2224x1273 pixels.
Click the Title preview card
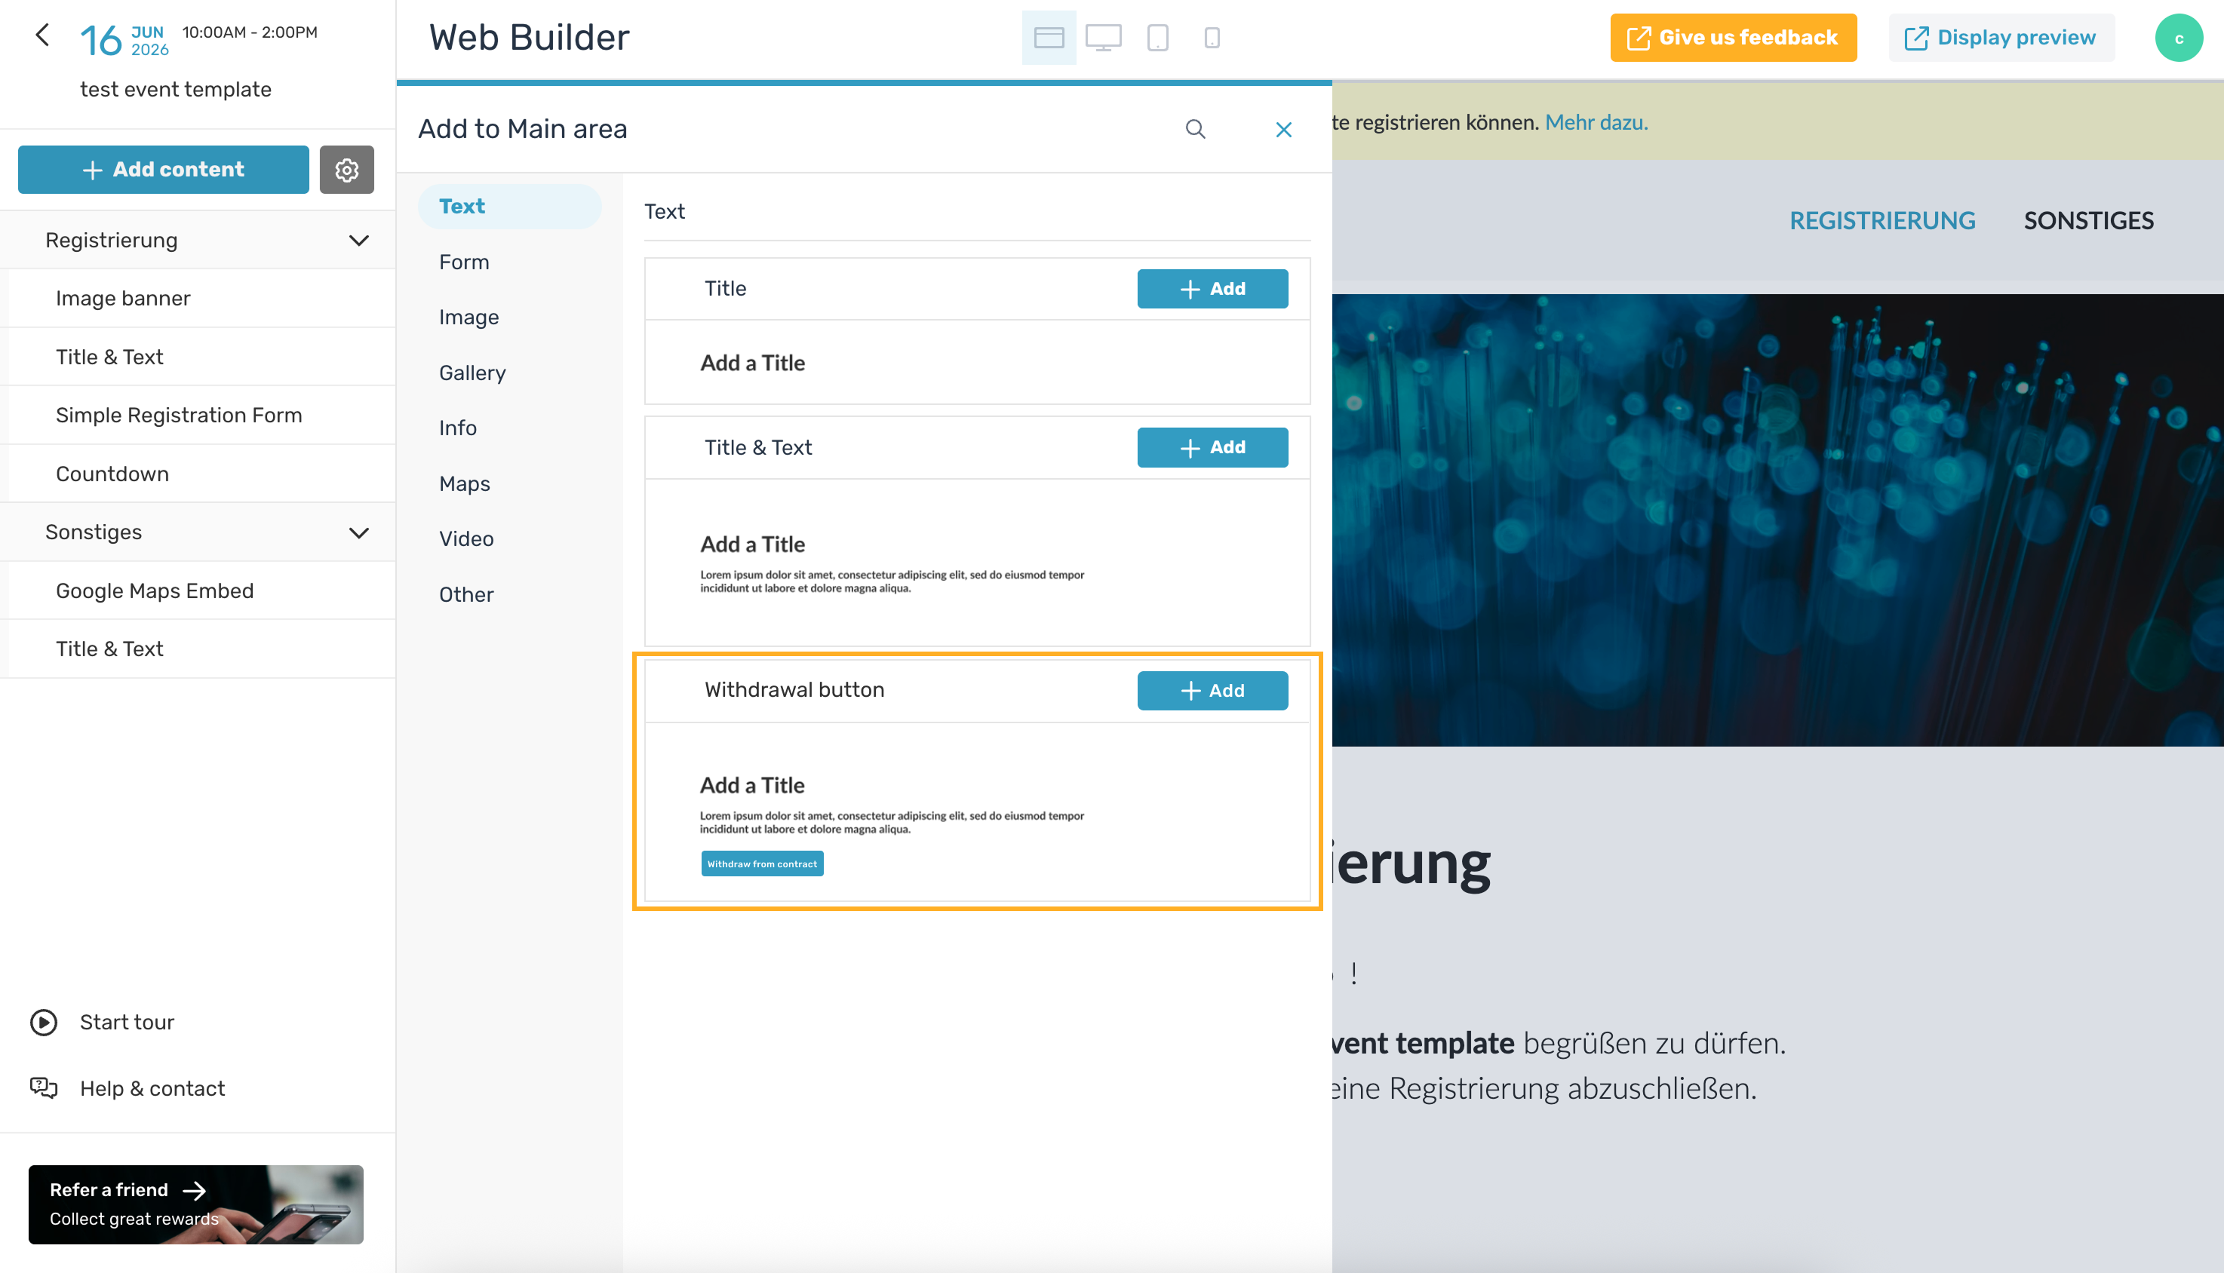tap(977, 362)
